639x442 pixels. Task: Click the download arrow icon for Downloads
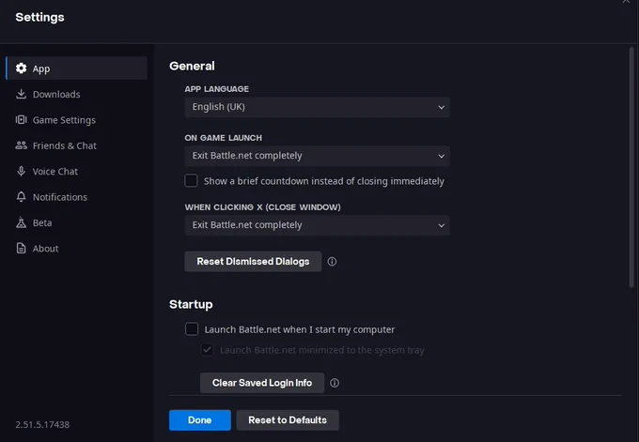(x=21, y=94)
